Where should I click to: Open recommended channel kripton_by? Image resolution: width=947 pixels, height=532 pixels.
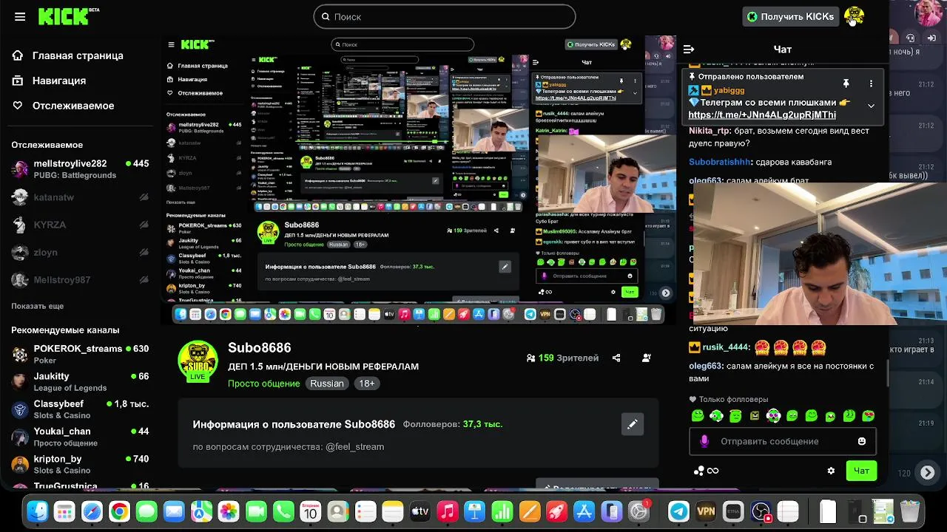click(80, 464)
